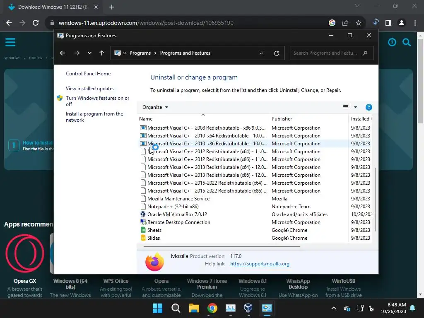Viewport: 424px width, 318px height.
Task: Open the view options dropdown arrow
Action: tap(355, 107)
